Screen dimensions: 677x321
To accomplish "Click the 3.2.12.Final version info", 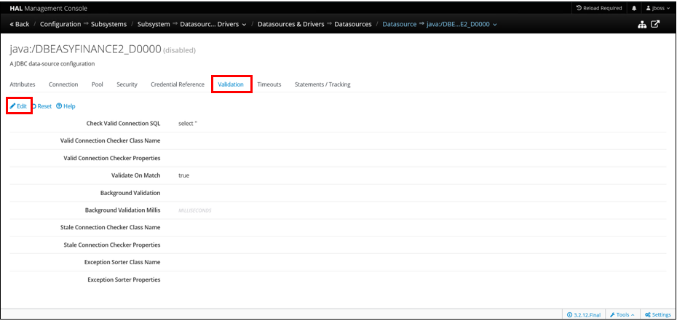I will (x=583, y=315).
